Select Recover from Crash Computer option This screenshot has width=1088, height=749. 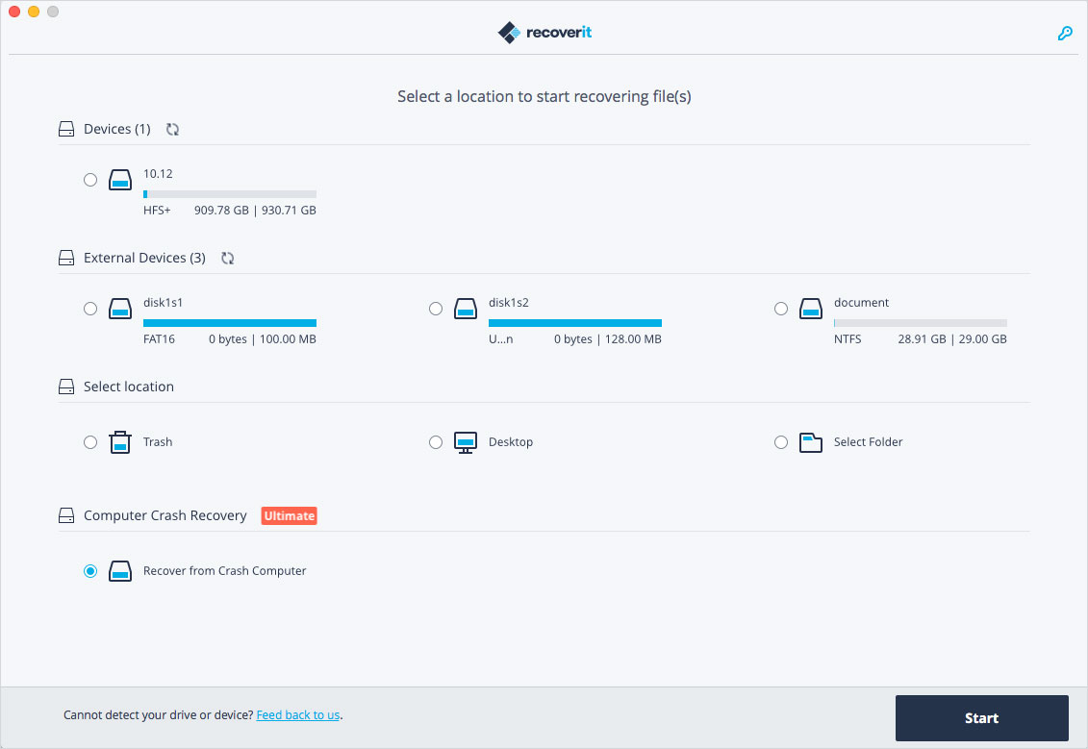coord(90,570)
